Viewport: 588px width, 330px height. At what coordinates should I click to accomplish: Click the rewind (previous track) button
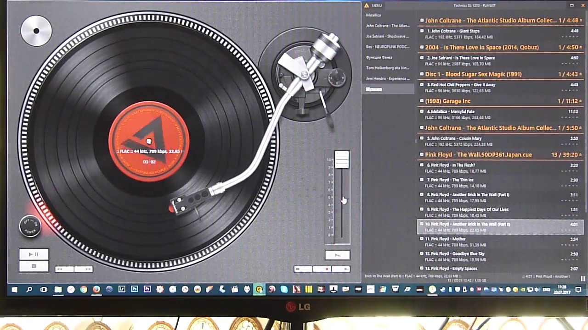pos(64,269)
